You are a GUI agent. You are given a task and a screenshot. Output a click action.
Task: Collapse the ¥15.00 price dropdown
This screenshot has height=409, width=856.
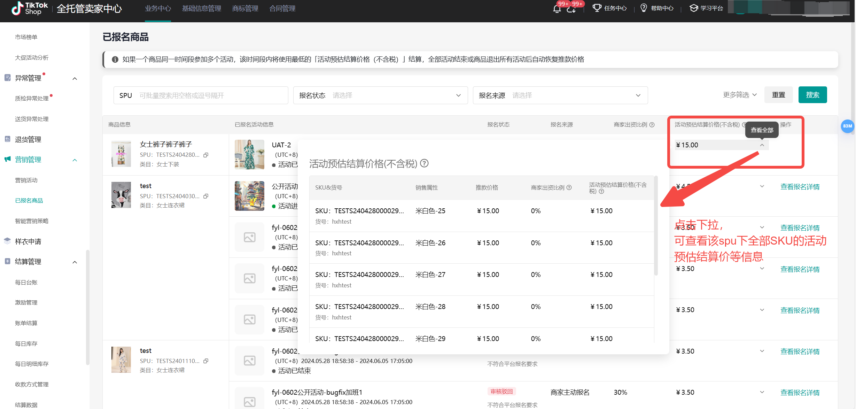762,145
